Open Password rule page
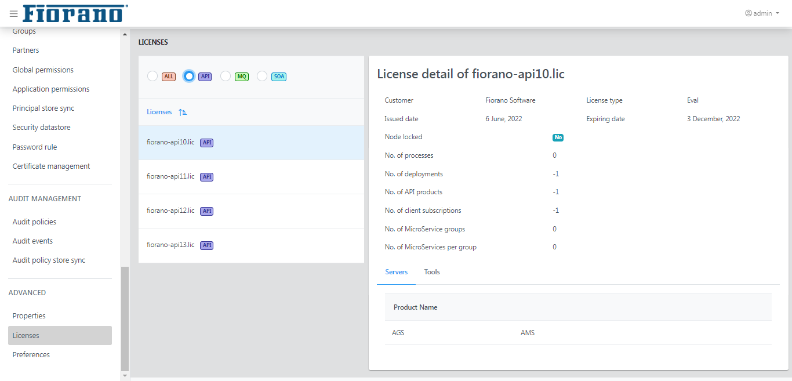Screen dimensions: 792x381 35,147
